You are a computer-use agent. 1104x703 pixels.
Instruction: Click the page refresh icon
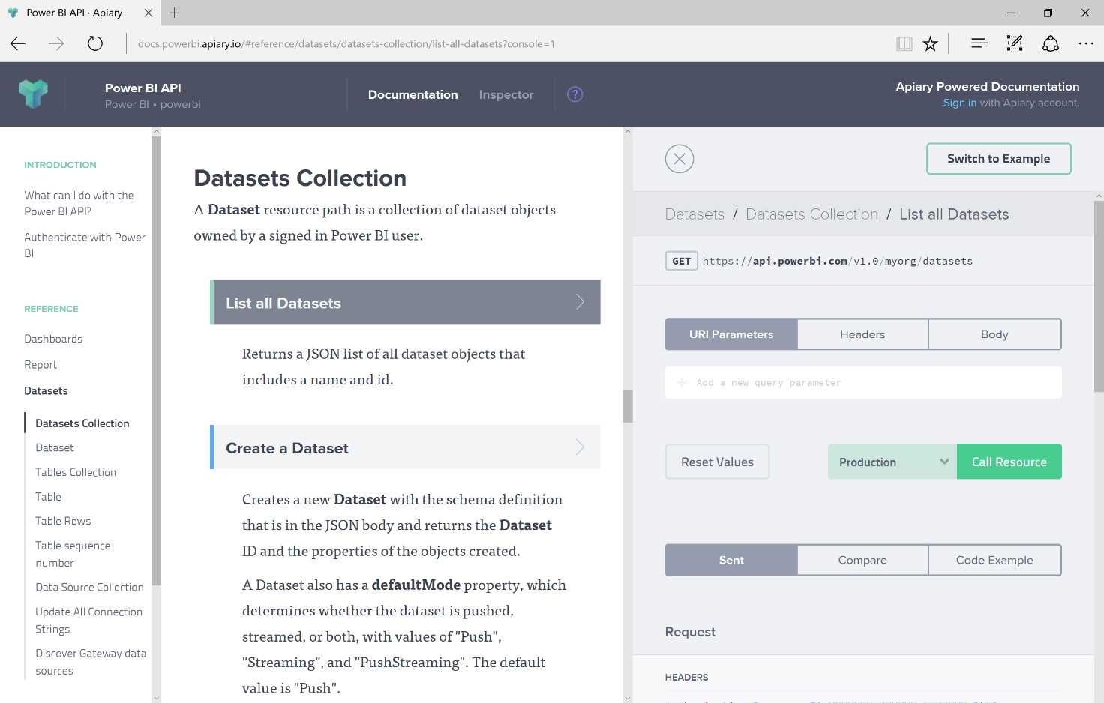tap(94, 43)
